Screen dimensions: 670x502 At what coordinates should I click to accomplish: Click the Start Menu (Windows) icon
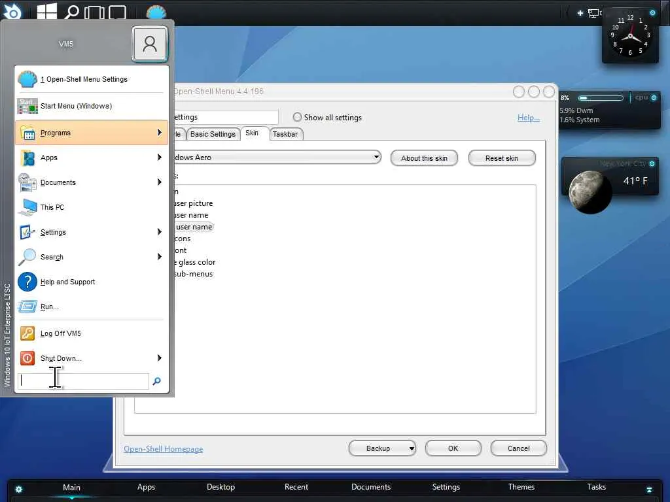(x=27, y=106)
